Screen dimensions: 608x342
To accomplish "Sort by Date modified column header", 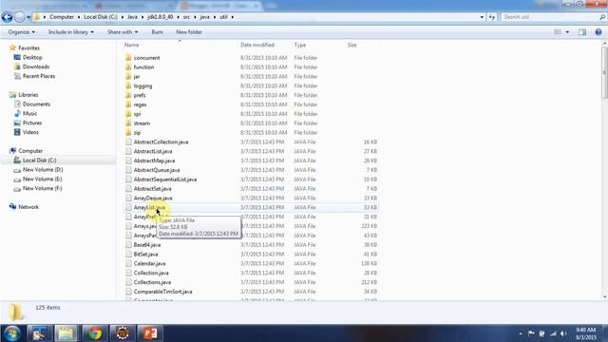I will point(257,45).
